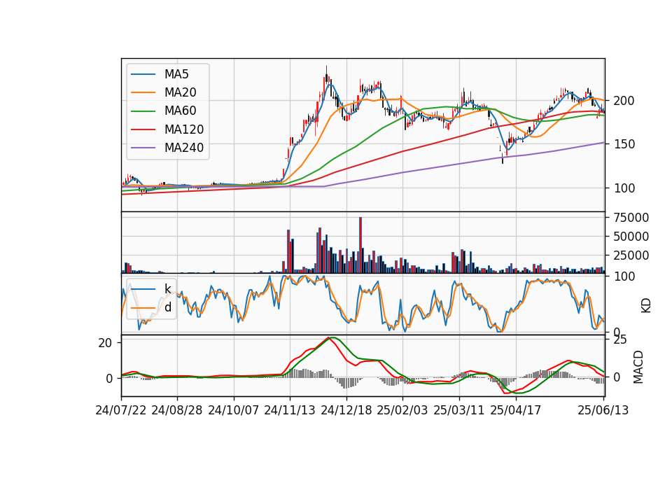Click the 100 price axis tick on candlestick chart

pos(624,188)
